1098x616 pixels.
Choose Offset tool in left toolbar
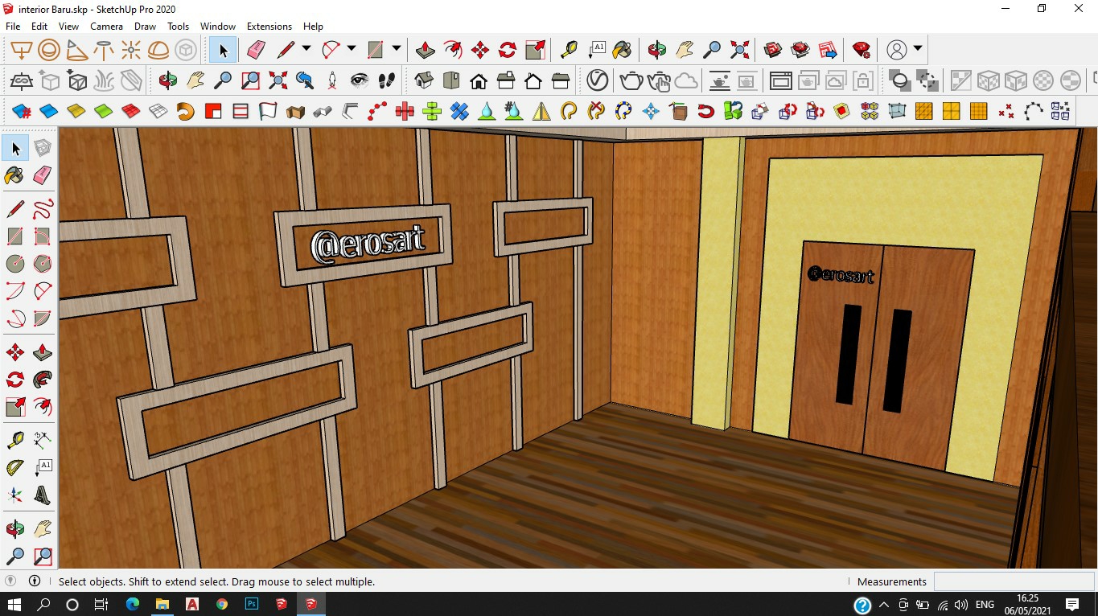click(43, 407)
